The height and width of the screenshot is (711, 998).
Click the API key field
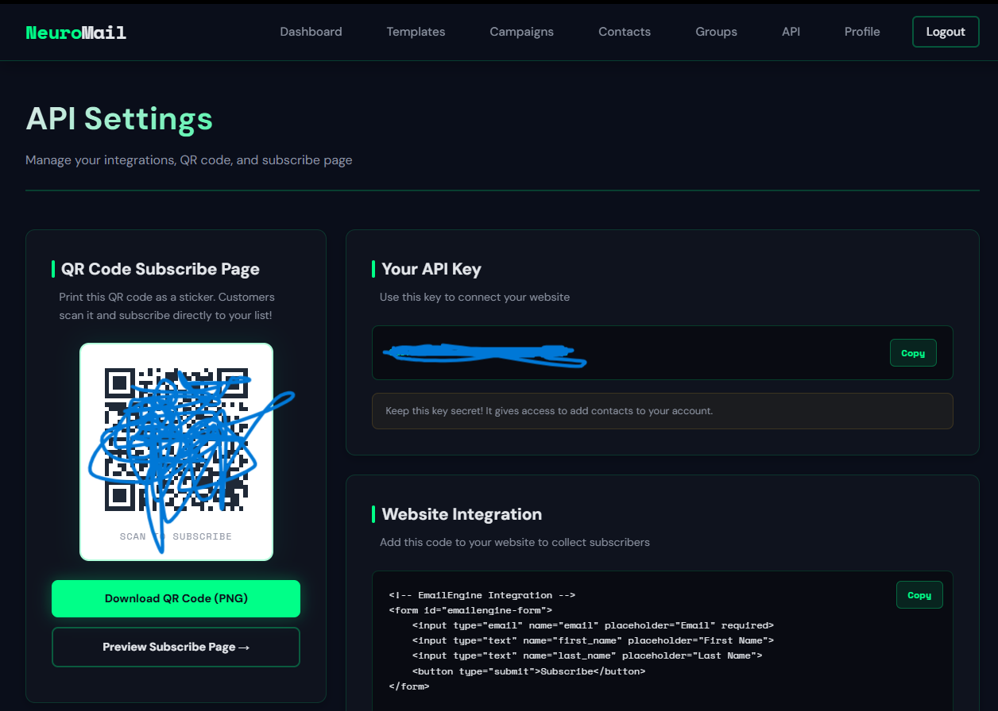point(663,352)
